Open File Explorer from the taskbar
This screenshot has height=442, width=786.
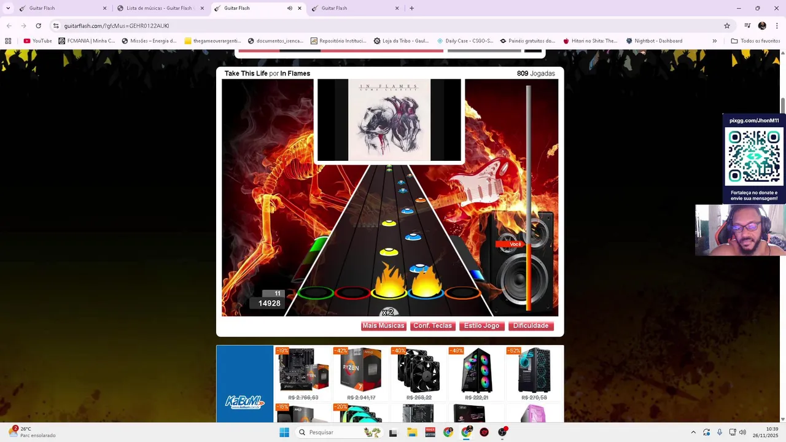click(412, 432)
